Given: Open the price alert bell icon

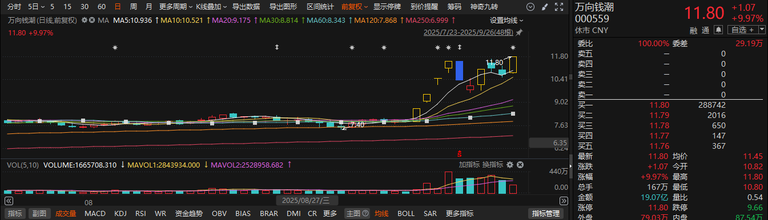Looking at the screenshot, I should click(x=718, y=30).
